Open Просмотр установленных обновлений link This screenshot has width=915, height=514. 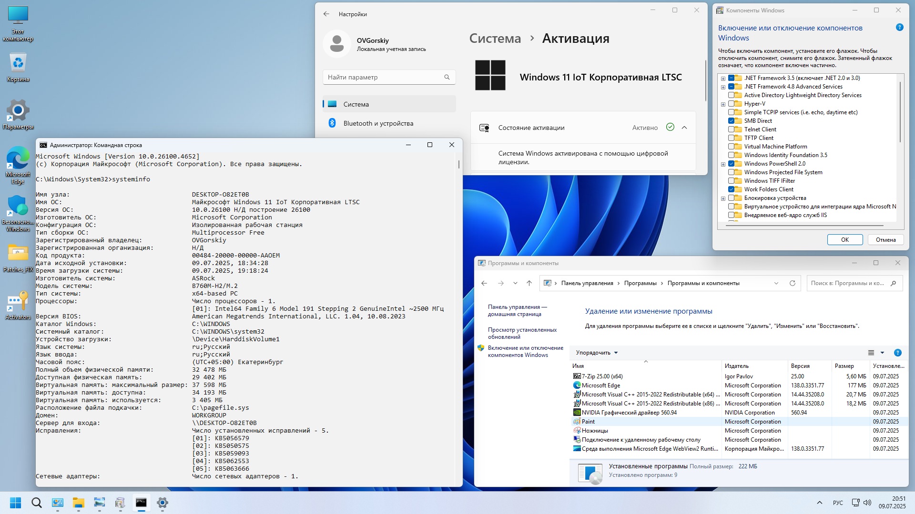(522, 333)
